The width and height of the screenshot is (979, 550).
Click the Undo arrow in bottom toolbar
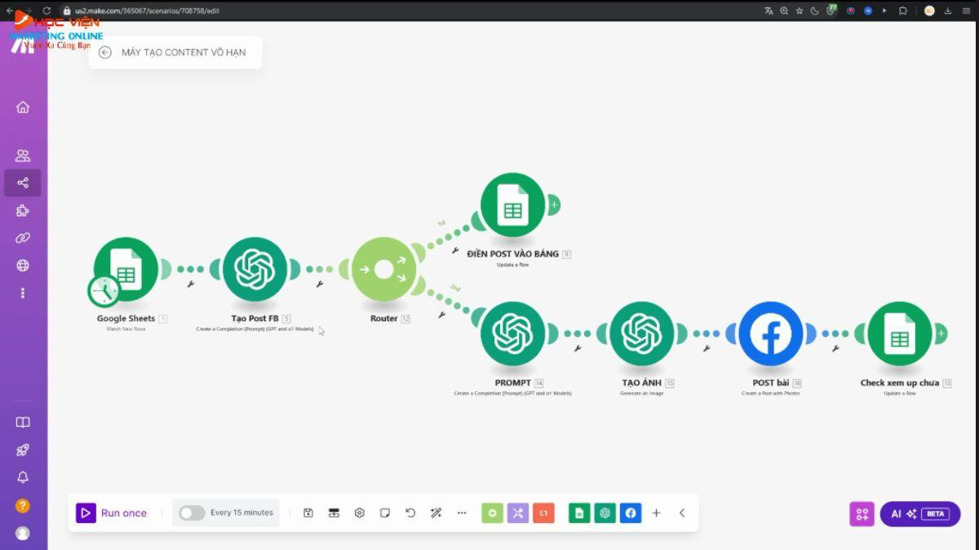tap(410, 513)
